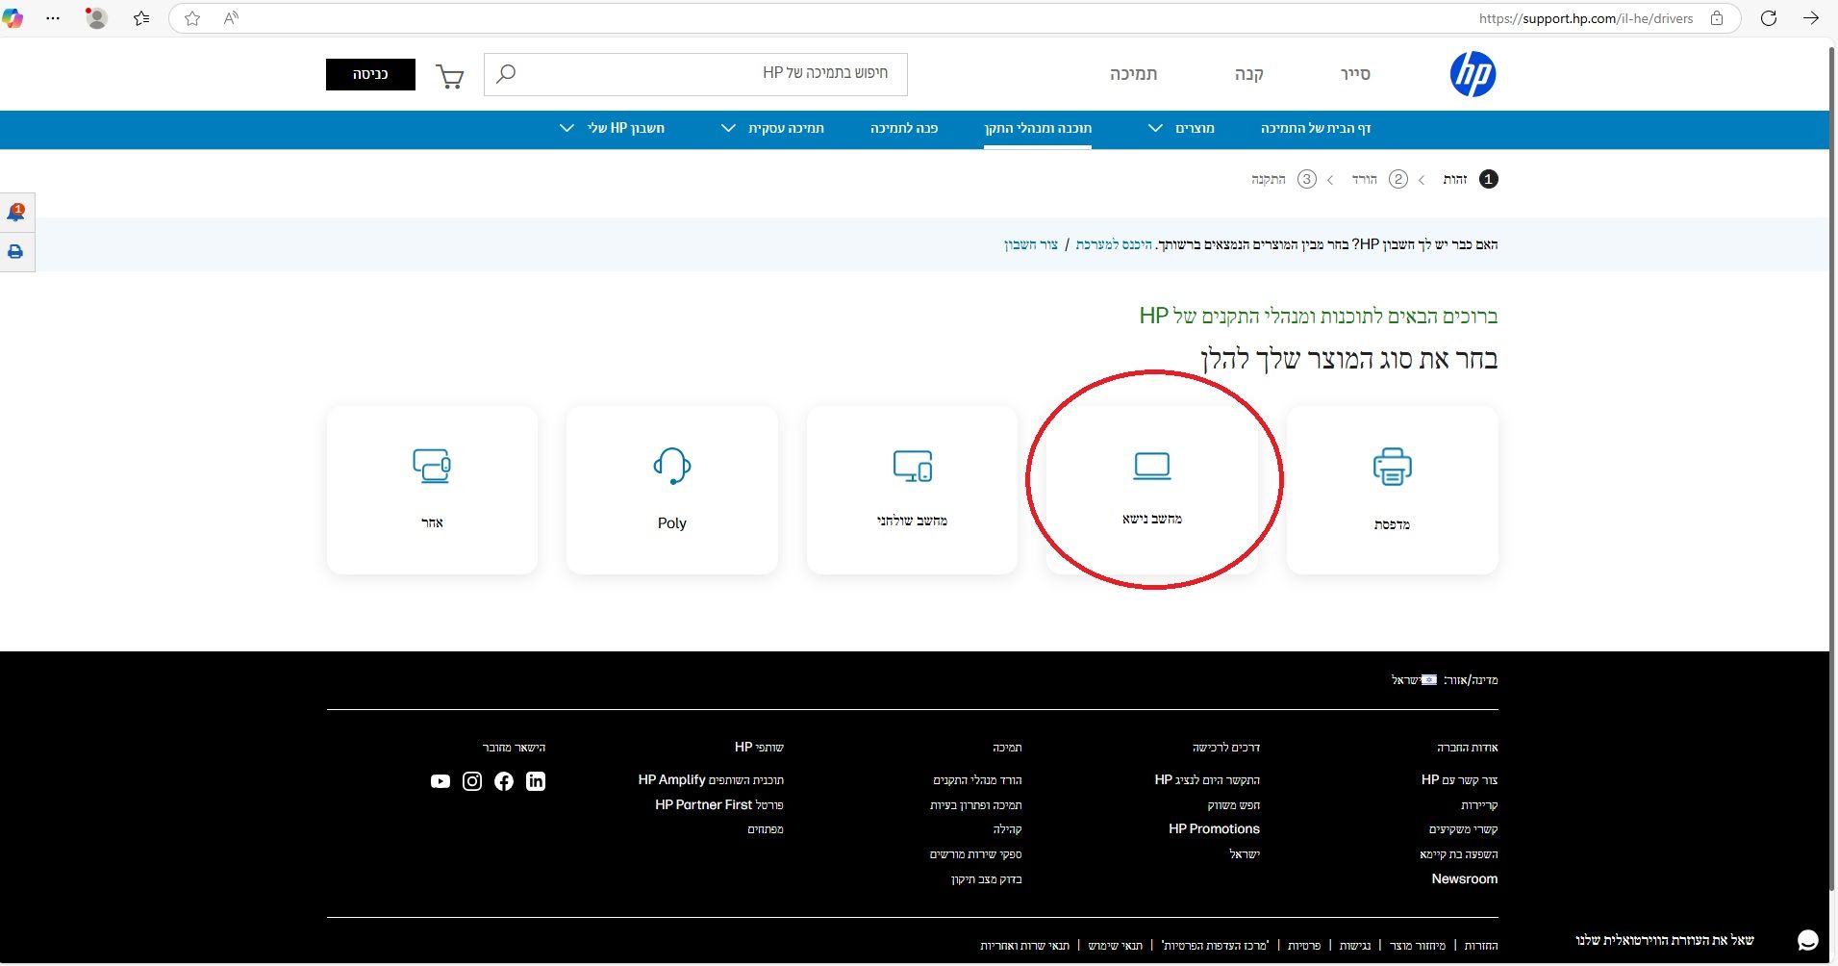Click the browser refresh button
This screenshot has height=966, width=1838.
click(1768, 18)
